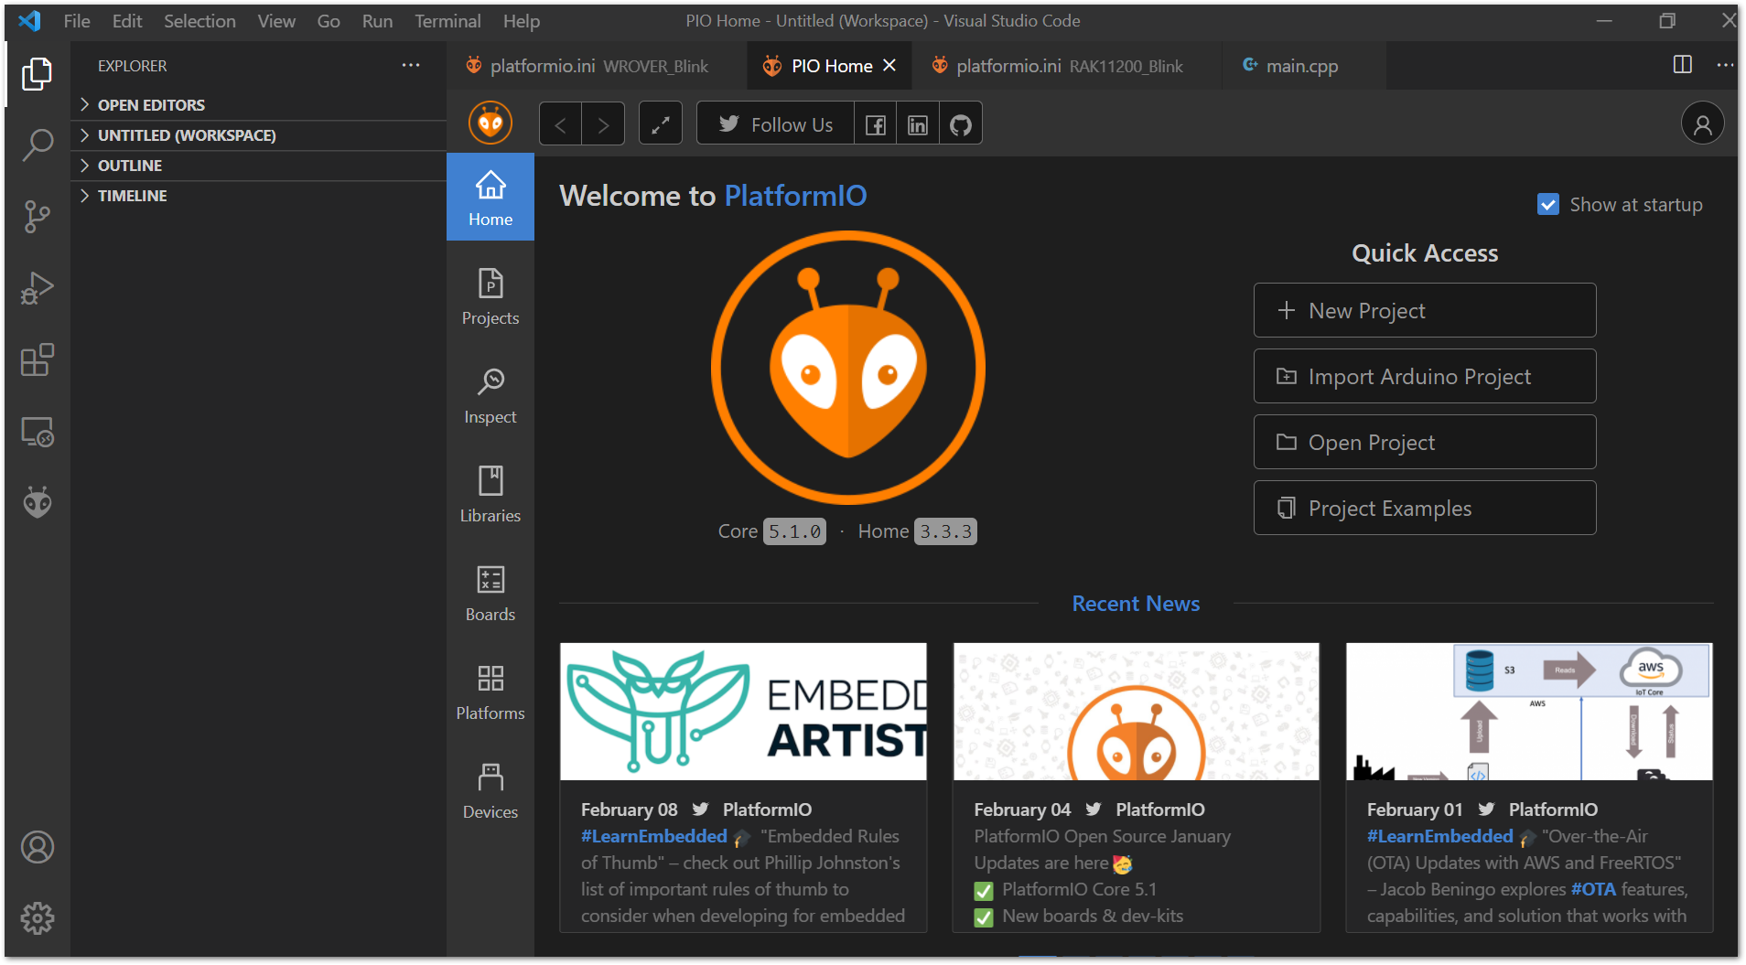Open the Terminal menu
This screenshot has width=1746, height=965.
[447, 20]
